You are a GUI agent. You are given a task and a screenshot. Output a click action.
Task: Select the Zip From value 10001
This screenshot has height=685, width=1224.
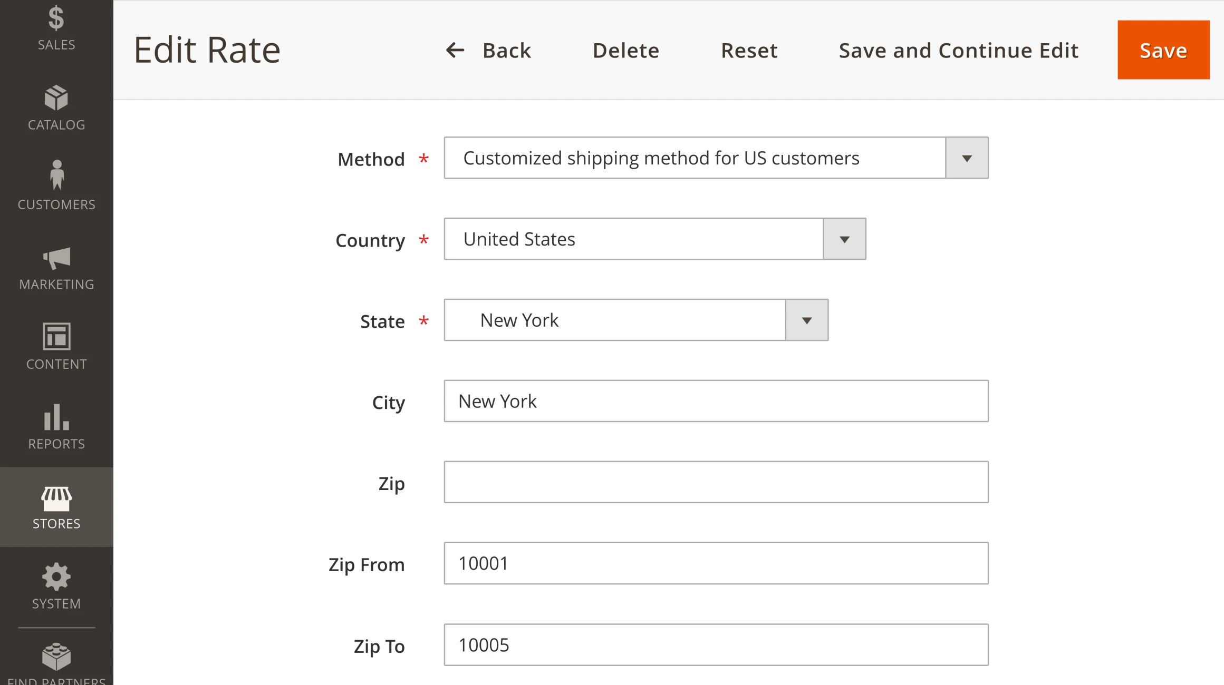(716, 563)
